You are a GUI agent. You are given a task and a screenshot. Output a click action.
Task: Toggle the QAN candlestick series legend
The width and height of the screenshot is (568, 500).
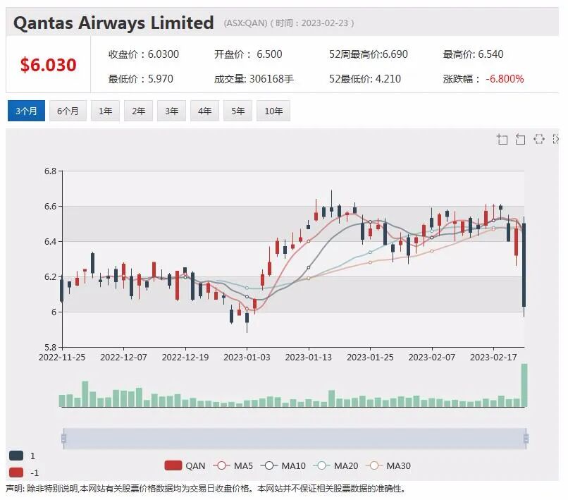click(185, 465)
